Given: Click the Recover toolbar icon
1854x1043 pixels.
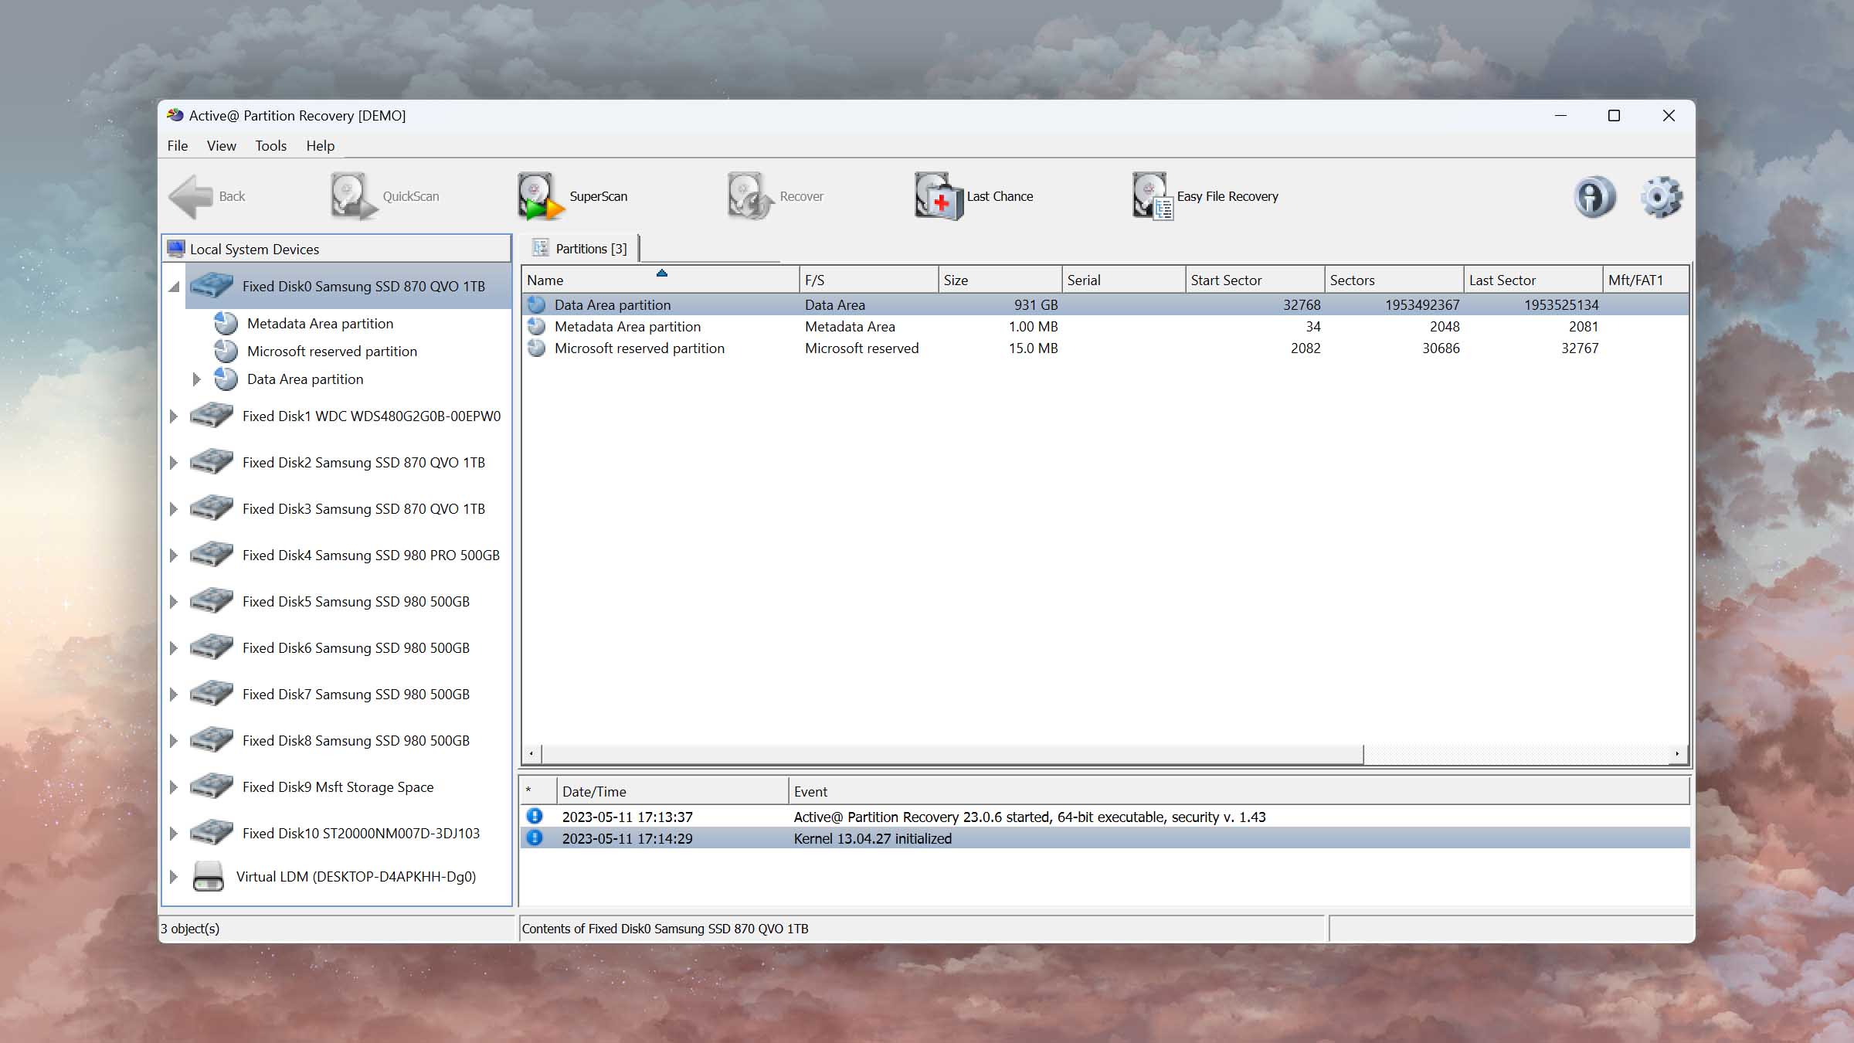Looking at the screenshot, I should 750,196.
